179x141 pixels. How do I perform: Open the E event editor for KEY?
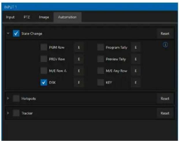pos(136,83)
